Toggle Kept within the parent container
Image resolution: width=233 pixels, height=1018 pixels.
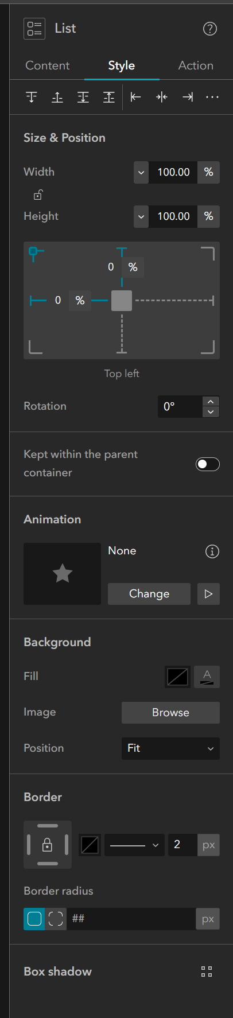coord(208,464)
